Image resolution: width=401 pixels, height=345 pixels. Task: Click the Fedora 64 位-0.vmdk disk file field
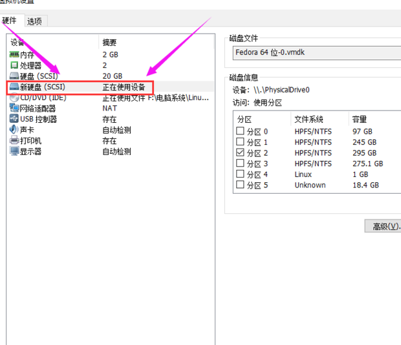[x=317, y=52]
